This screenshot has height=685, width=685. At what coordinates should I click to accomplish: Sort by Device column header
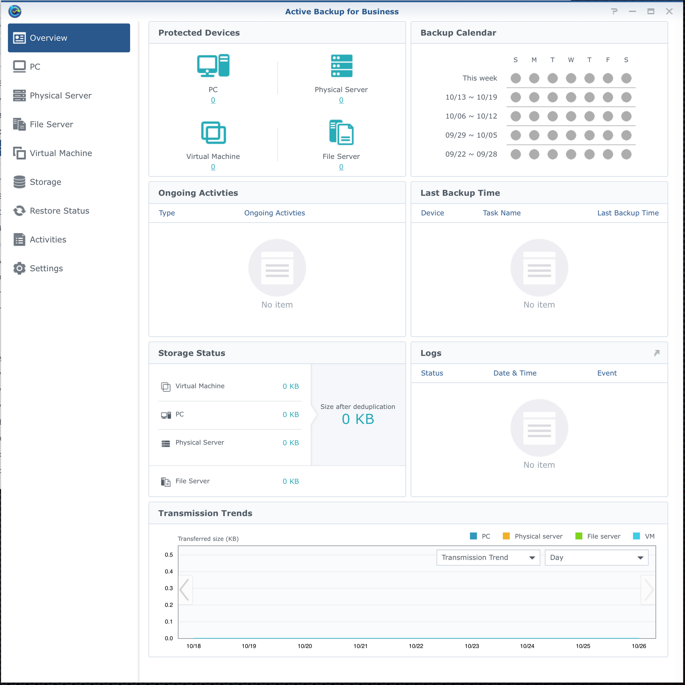click(433, 213)
